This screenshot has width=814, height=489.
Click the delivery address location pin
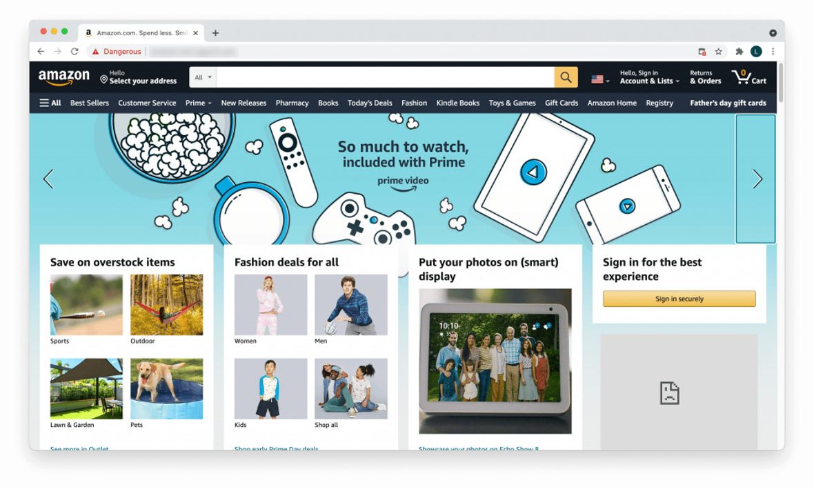[x=104, y=80]
